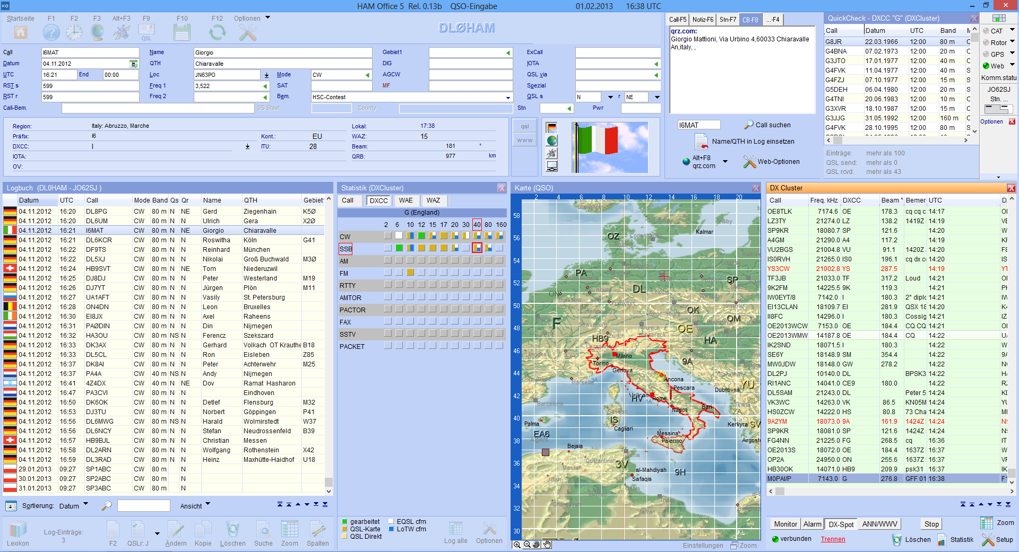
Task: Open the Sortierung Datum dropdown
Action: coord(85,504)
